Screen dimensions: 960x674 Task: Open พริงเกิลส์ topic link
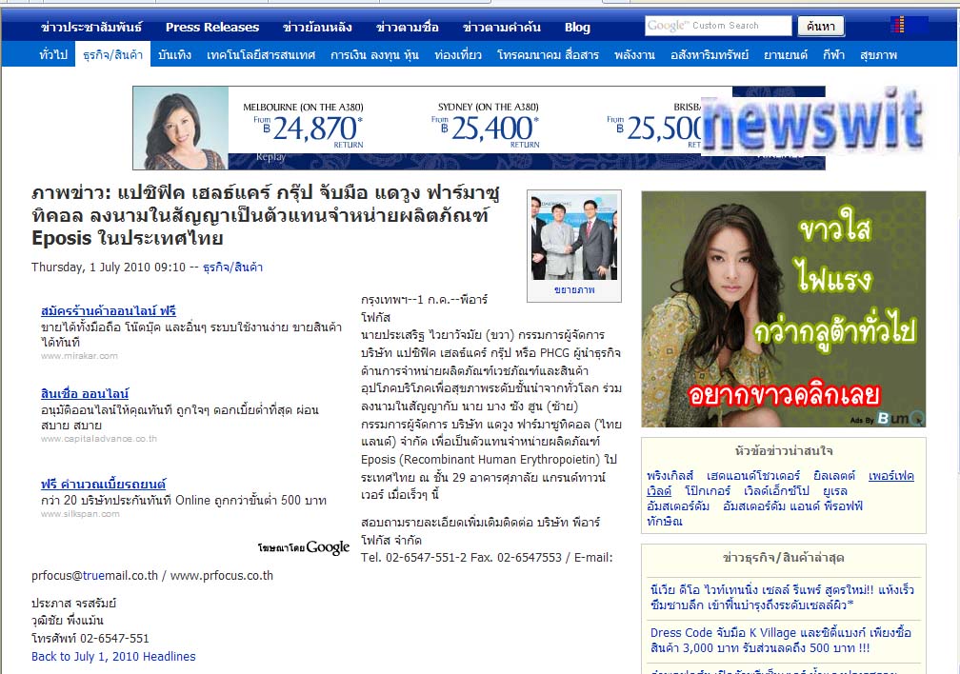tap(670, 476)
